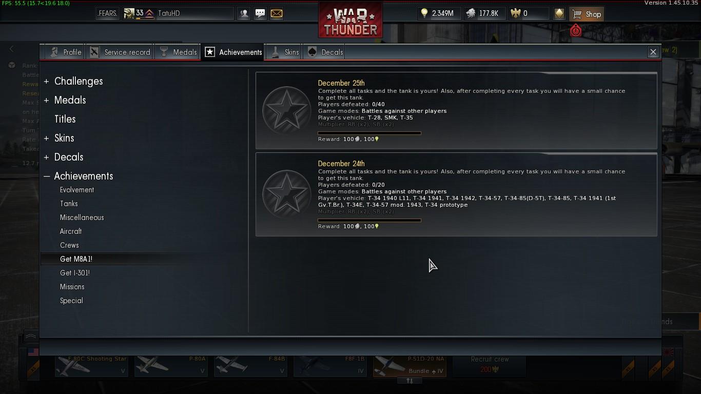Click the December 25th star achievement icon
This screenshot has height=394, width=701.
[x=287, y=110]
